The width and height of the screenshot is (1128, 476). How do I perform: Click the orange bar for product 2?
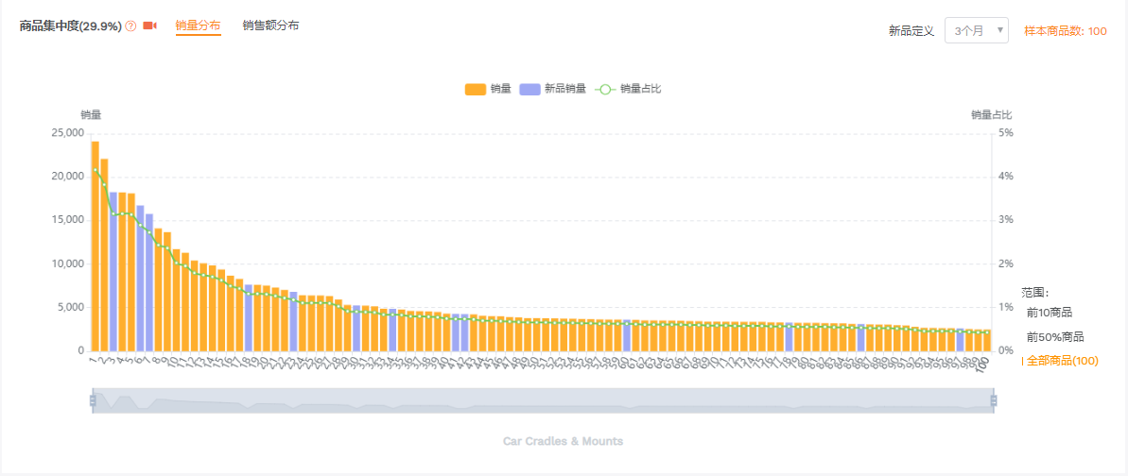[x=104, y=255]
